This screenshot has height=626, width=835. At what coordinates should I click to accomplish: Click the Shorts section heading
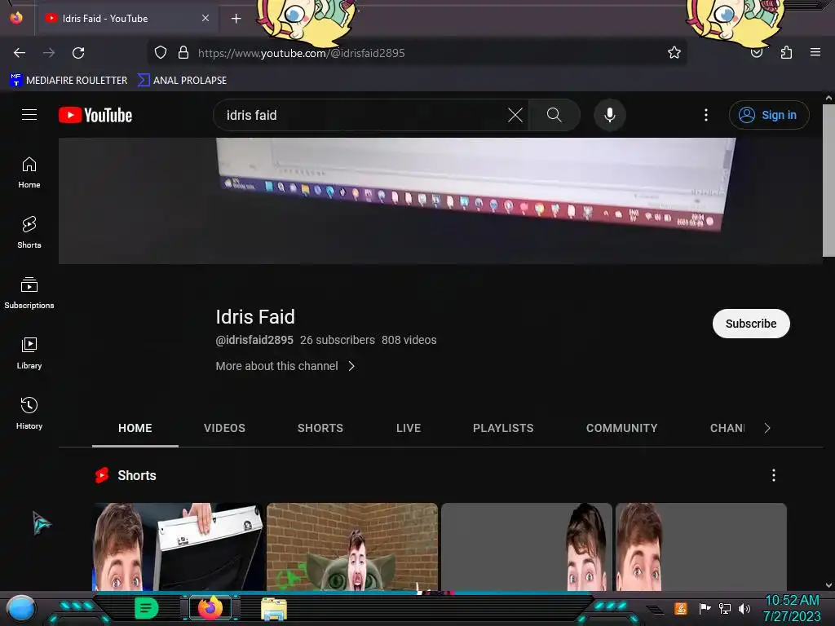pos(137,475)
